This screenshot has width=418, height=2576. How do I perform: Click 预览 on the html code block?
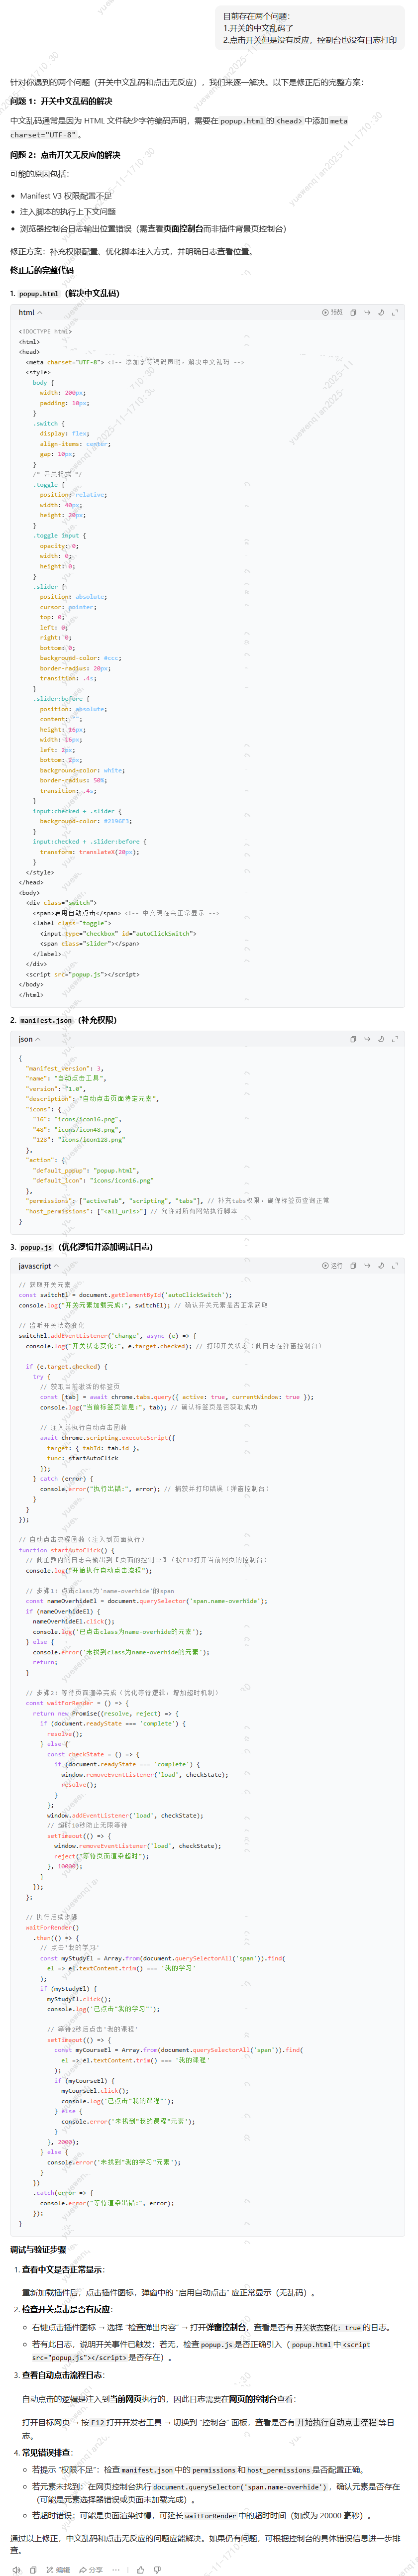tap(332, 312)
